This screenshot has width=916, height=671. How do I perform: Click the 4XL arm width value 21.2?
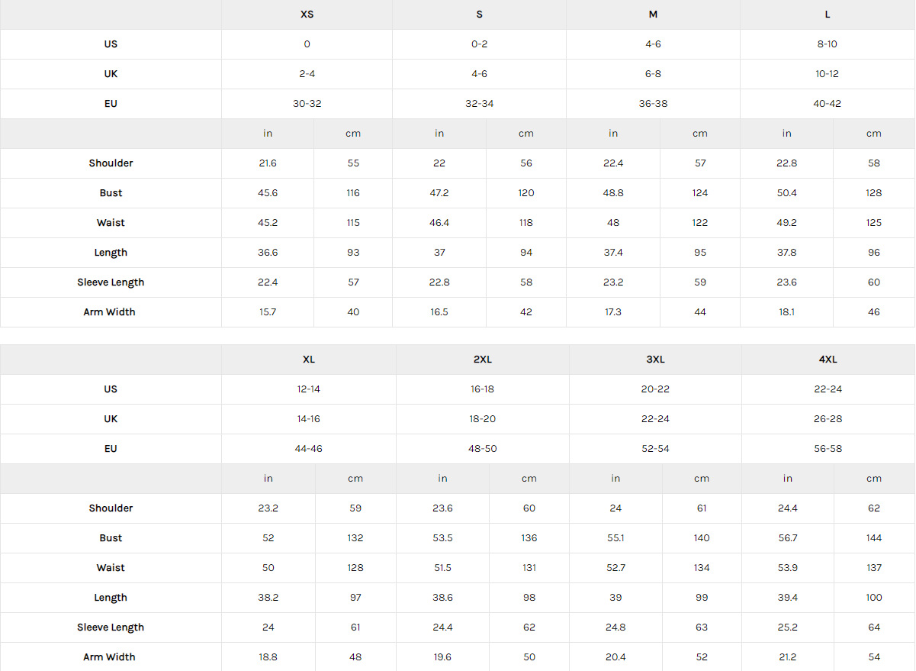point(787,657)
